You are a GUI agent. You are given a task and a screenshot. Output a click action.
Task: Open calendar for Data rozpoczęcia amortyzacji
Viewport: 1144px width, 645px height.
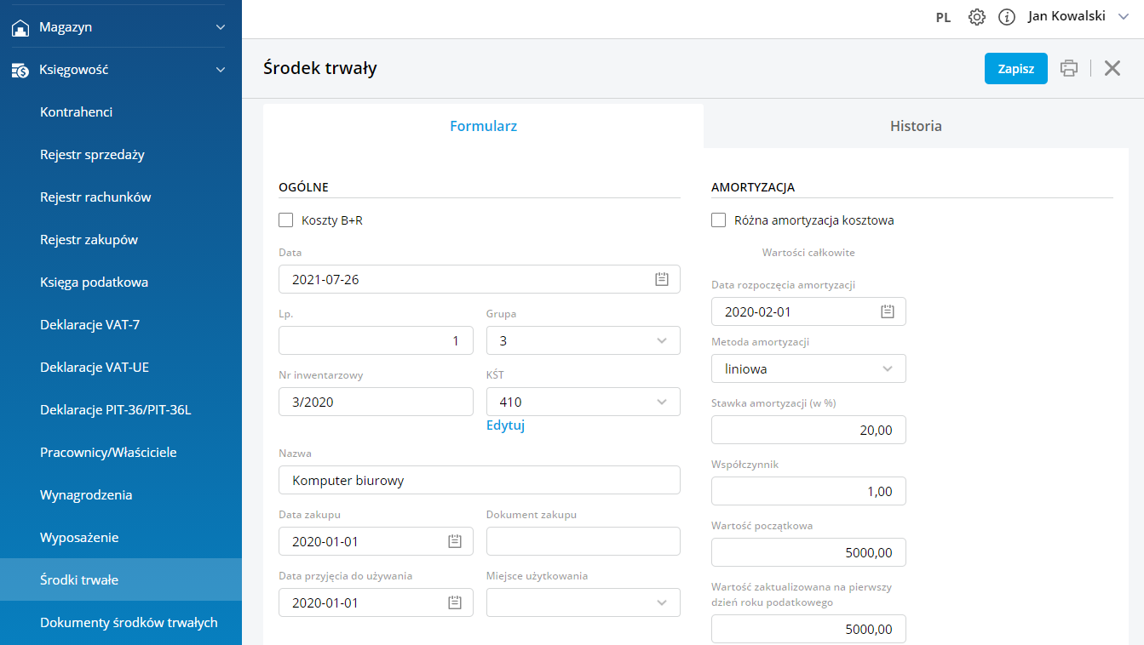point(887,311)
